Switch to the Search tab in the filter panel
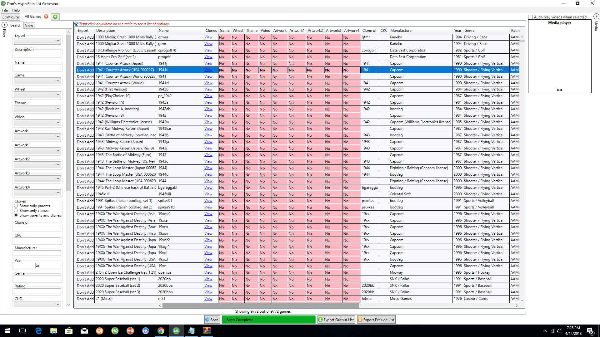This screenshot has width=600, height=337. (16, 25)
